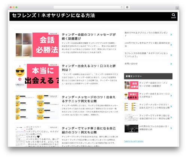Open the site title セフレンズ！ネオヤリチンになる方法
The height and width of the screenshot is (158, 187).
tap(53, 15)
